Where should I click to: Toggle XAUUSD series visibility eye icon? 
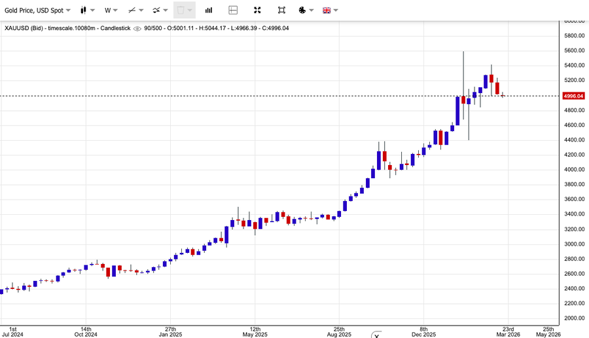pos(137,28)
